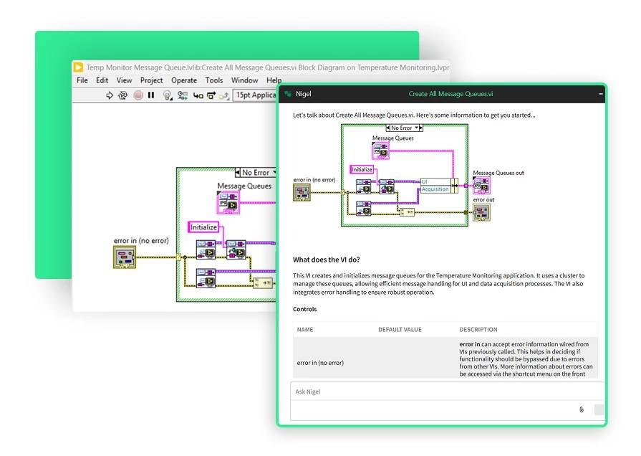Click the Step Into icon

pyautogui.click(x=197, y=95)
